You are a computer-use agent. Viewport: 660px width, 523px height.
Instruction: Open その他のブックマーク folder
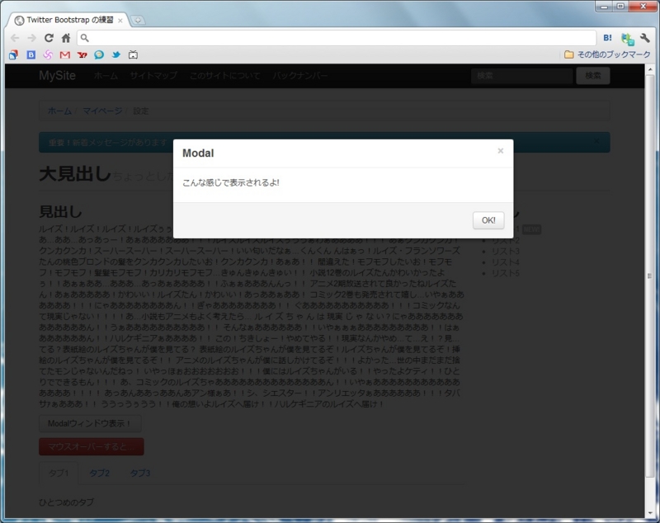point(607,54)
